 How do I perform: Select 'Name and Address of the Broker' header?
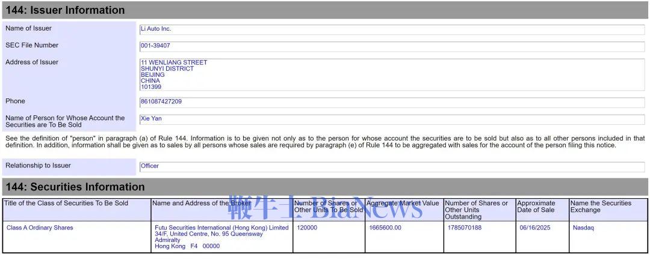point(202,204)
